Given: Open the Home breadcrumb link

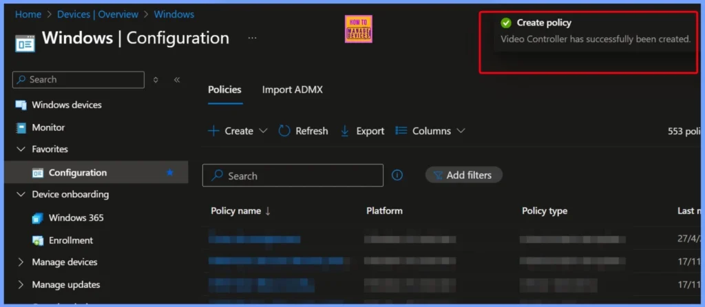Looking at the screenshot, I should click(28, 14).
